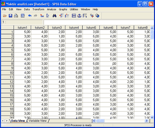Image resolution: width=155 pixels, height=128 pixels.
Task: Click the Use Sets icon
Action: 97,16
